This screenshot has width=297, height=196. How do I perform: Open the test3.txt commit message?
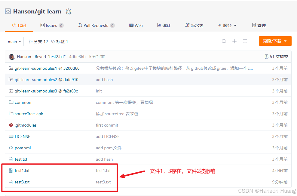point(103,182)
